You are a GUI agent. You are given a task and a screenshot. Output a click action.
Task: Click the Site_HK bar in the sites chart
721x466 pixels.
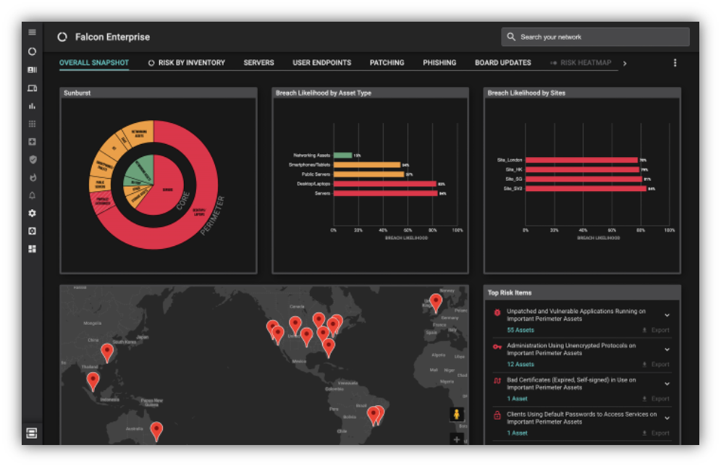coord(583,169)
